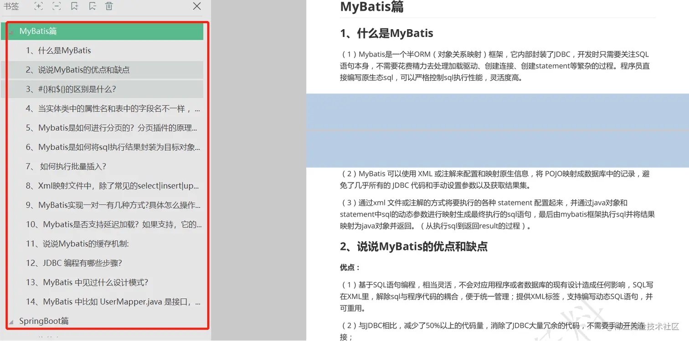Click heading 1、什么是MyBatis in document
The image size is (689, 341).
[x=386, y=33]
